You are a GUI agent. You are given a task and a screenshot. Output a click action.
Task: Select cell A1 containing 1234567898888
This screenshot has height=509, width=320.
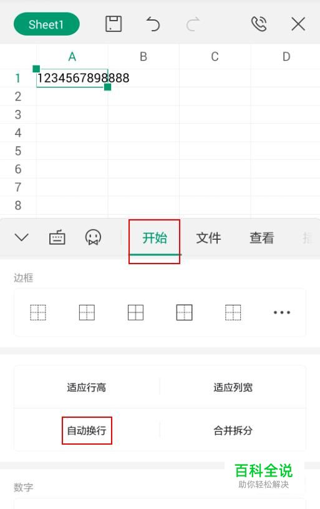coord(72,78)
